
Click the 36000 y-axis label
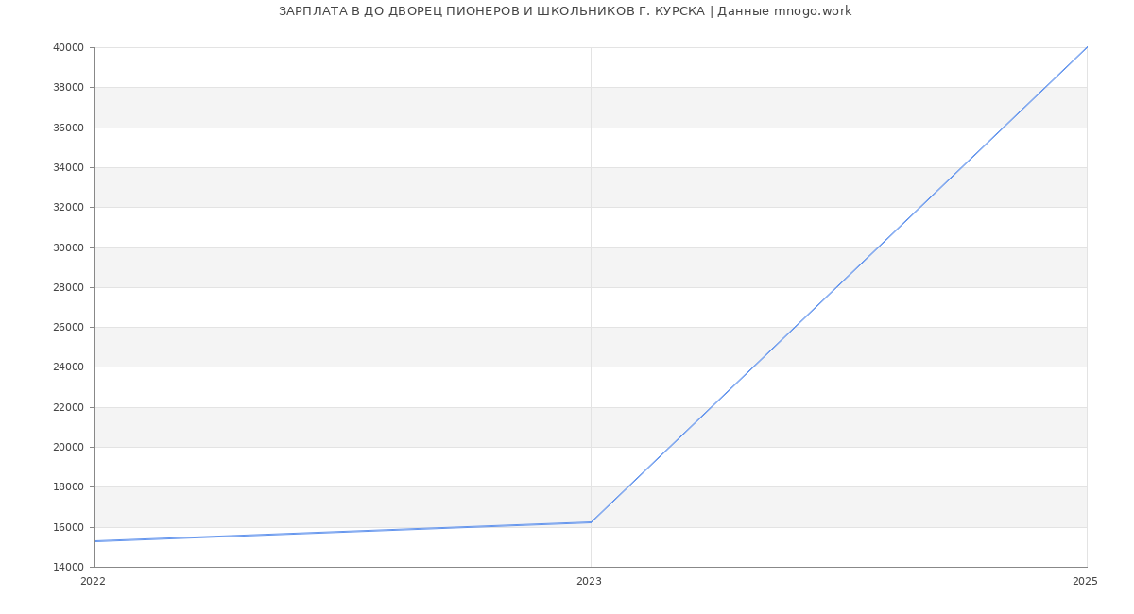(x=69, y=128)
